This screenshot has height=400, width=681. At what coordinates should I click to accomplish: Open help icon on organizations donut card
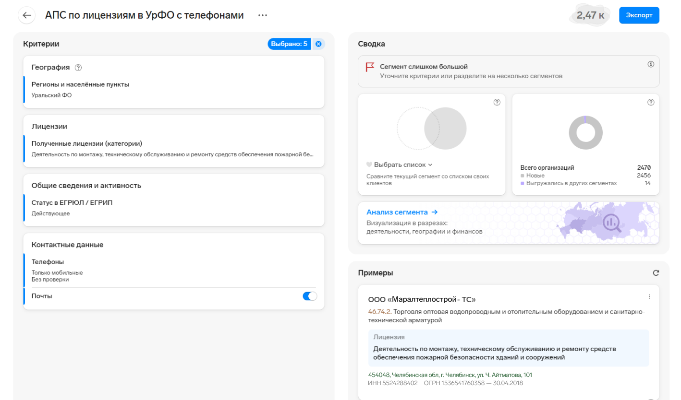(x=651, y=102)
